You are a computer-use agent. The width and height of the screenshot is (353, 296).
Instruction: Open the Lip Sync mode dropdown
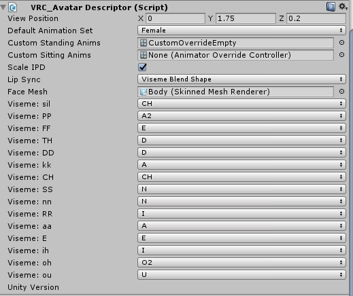pyautogui.click(x=241, y=79)
